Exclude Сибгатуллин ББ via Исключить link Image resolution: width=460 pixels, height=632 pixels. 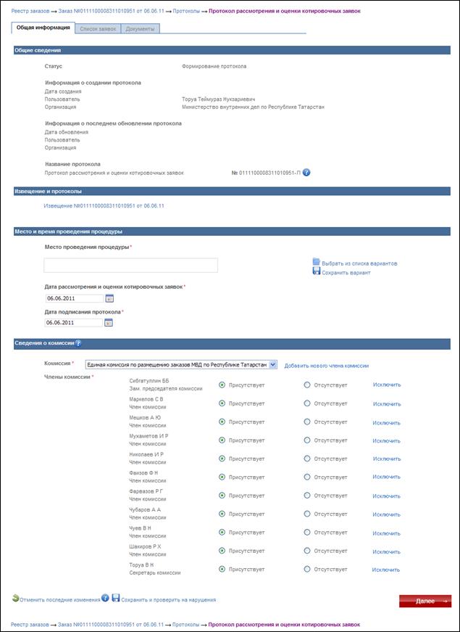387,385
